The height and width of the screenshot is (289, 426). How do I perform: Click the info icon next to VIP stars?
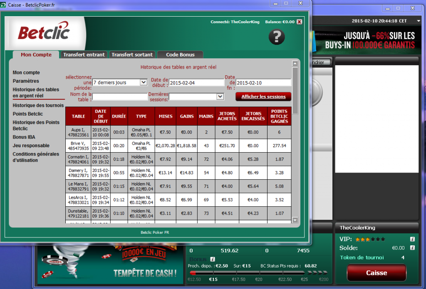point(412,239)
